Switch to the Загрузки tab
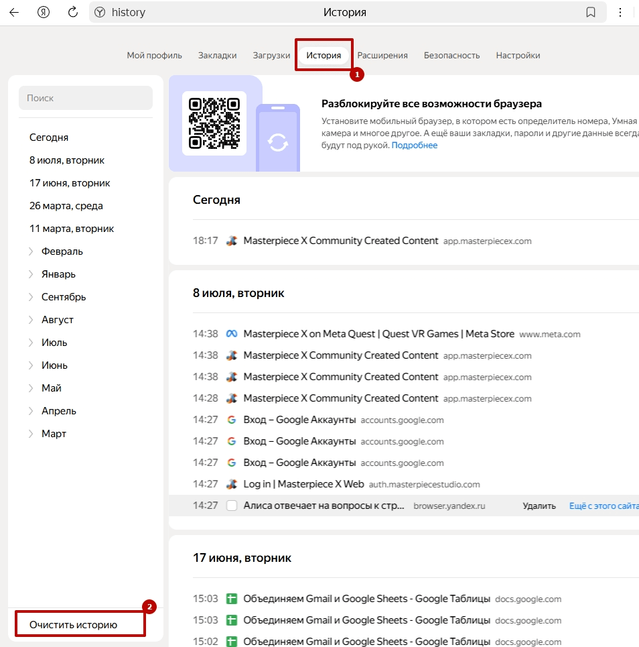The width and height of the screenshot is (639, 647). tap(271, 55)
